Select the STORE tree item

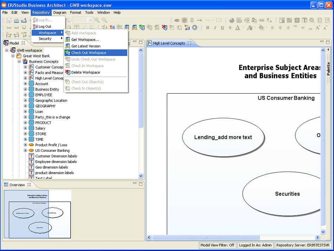[41, 134]
